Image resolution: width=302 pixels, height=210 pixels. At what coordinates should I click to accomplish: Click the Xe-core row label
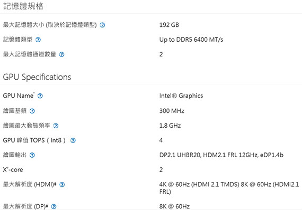(13, 170)
